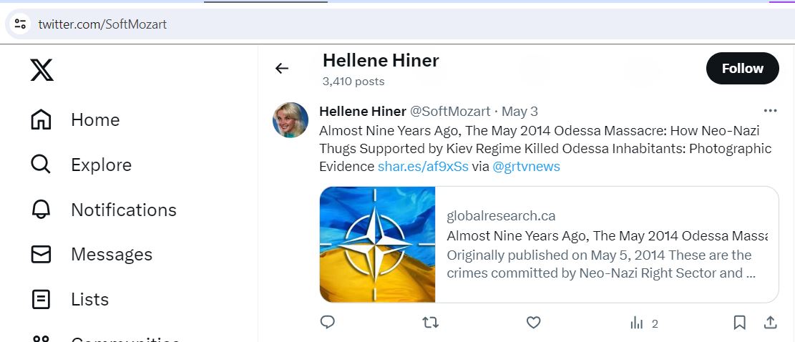Select the Home menu label
Screen dimensions: 795x342
(x=95, y=120)
